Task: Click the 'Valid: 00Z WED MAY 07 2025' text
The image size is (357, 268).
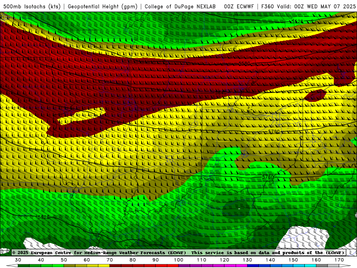Action: (316, 6)
